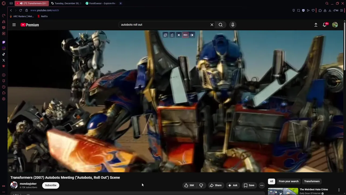Click the browser Back arrow

11,10
